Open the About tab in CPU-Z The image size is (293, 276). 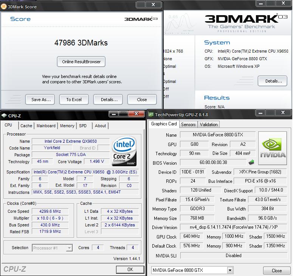(x=100, y=126)
